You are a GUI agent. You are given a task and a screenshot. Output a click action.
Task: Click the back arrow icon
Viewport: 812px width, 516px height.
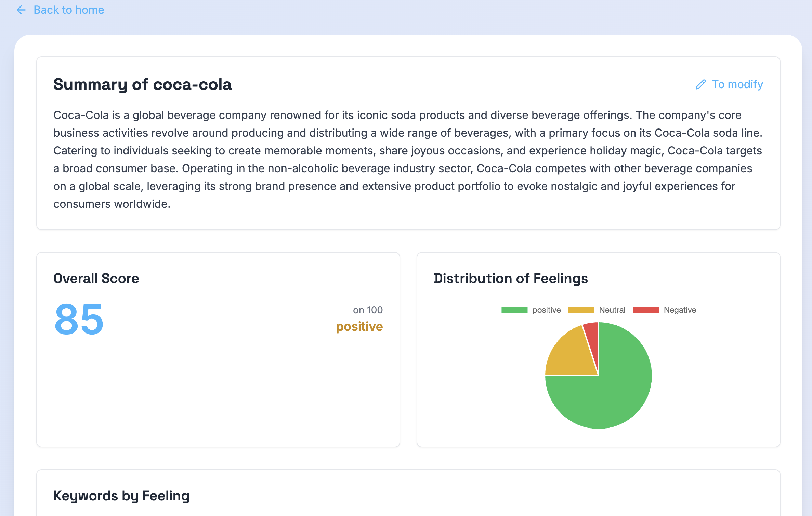click(x=21, y=10)
